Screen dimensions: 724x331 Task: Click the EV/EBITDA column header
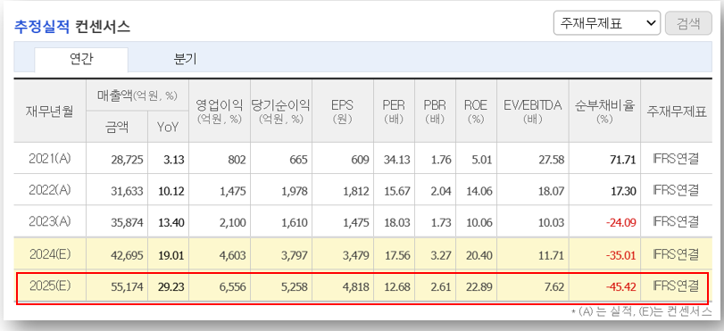(532, 112)
